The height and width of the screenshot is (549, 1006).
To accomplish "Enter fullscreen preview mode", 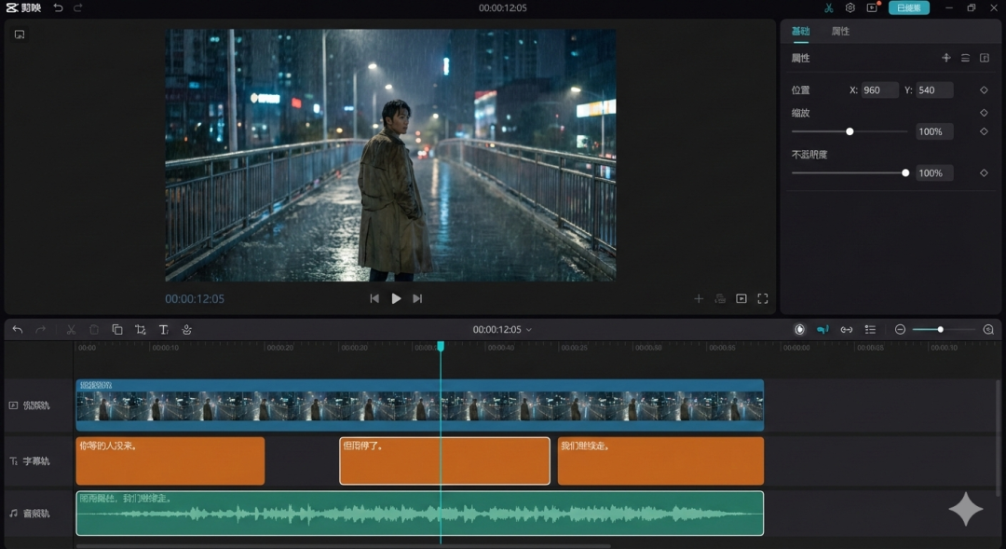I will (762, 299).
